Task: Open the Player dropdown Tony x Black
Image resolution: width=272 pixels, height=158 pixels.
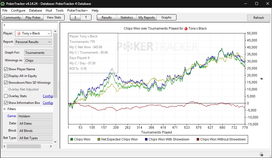Action: coord(33,33)
